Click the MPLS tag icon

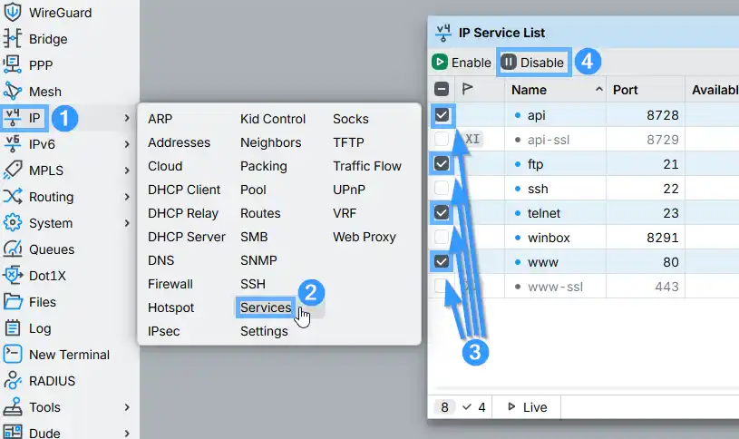click(13, 171)
